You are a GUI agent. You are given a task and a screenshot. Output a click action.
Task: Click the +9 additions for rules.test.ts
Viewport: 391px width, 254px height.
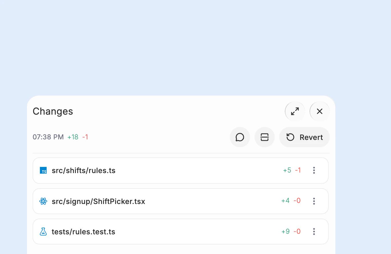[285, 232]
